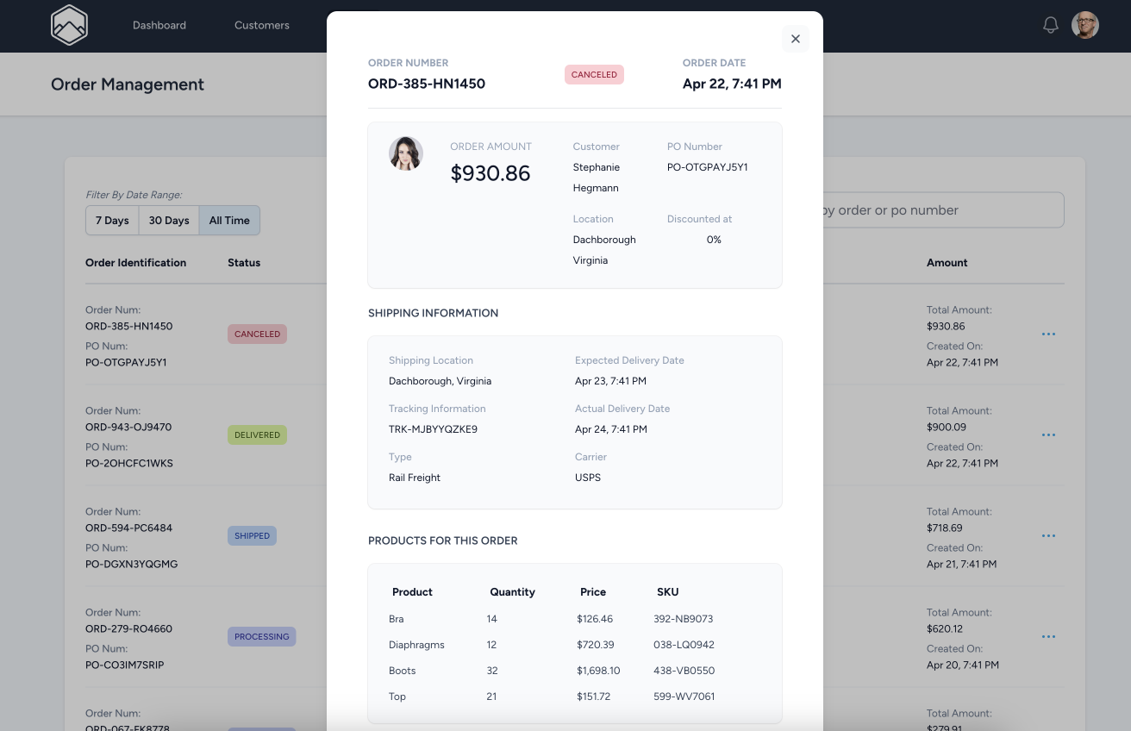Viewport: 1131px width, 731px height.
Task: Click the company logo icon
Action: point(69,25)
